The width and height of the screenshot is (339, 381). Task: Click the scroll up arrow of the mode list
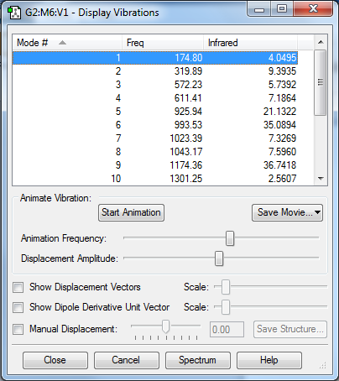tap(321, 42)
